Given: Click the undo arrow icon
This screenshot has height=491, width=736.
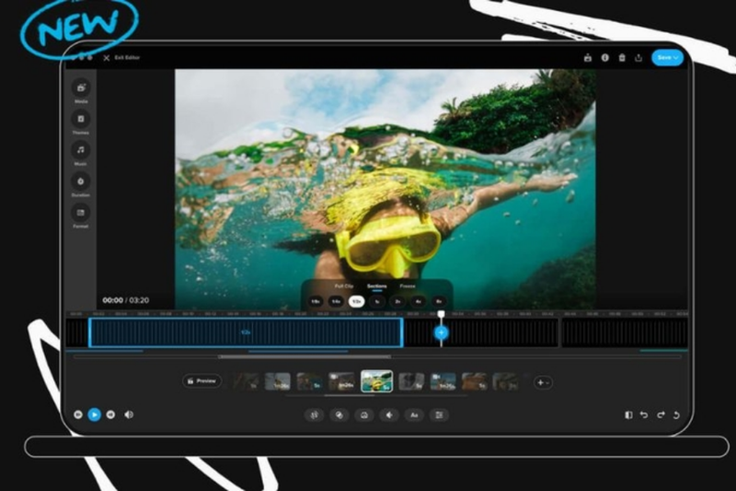Looking at the screenshot, I should [644, 415].
